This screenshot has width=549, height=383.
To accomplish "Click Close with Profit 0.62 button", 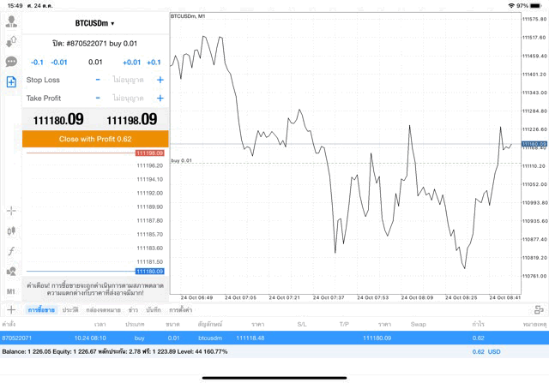I will coord(95,139).
